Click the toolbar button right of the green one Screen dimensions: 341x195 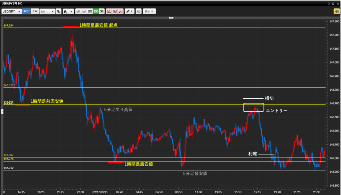pos(101,11)
